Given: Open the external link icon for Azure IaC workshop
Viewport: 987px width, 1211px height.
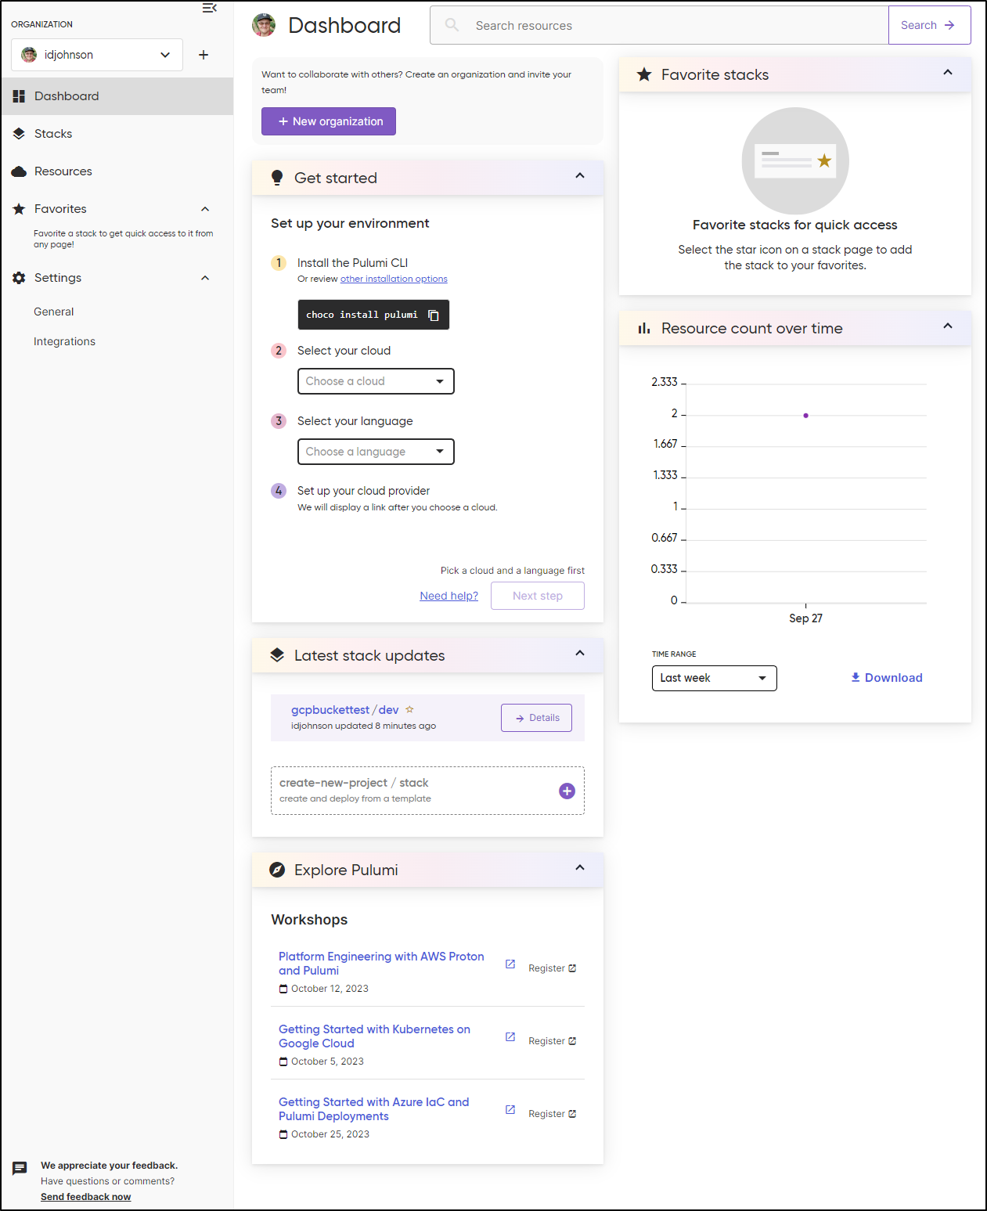Looking at the screenshot, I should [x=510, y=1109].
